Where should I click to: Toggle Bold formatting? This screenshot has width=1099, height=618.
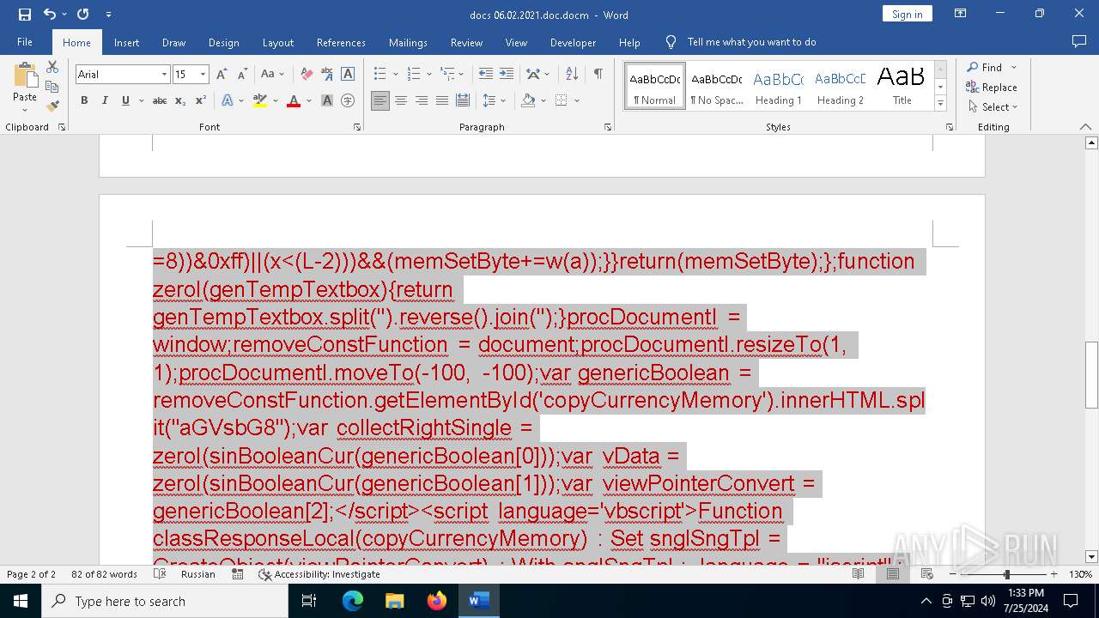(84, 100)
